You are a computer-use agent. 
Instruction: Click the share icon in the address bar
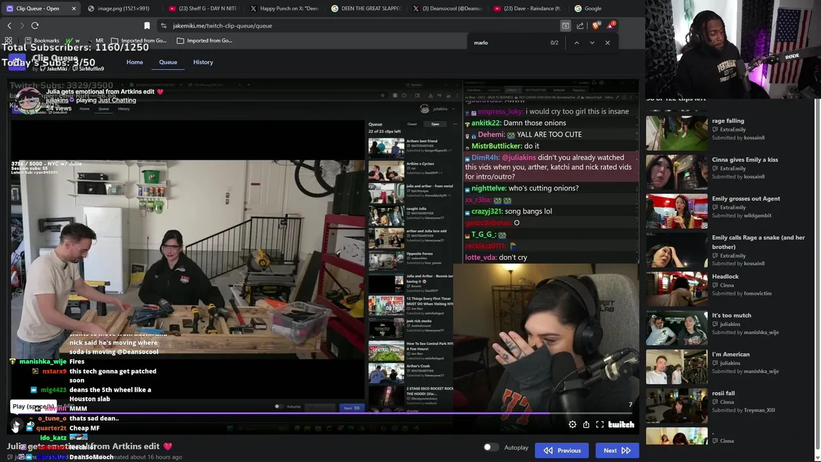[580, 26]
